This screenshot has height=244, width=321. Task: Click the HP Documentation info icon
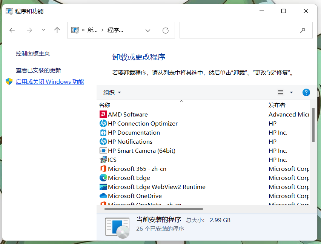tap(103, 132)
